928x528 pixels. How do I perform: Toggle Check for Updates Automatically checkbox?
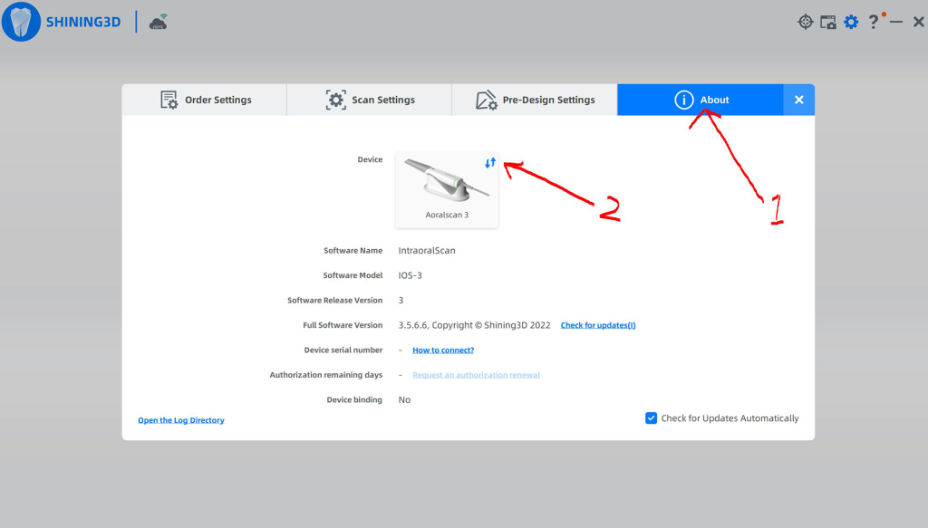651,418
